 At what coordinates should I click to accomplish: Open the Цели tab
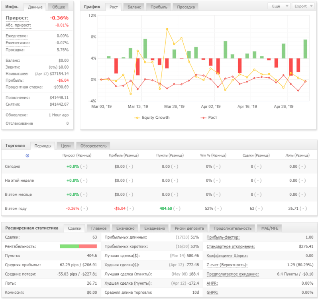click(x=66, y=146)
